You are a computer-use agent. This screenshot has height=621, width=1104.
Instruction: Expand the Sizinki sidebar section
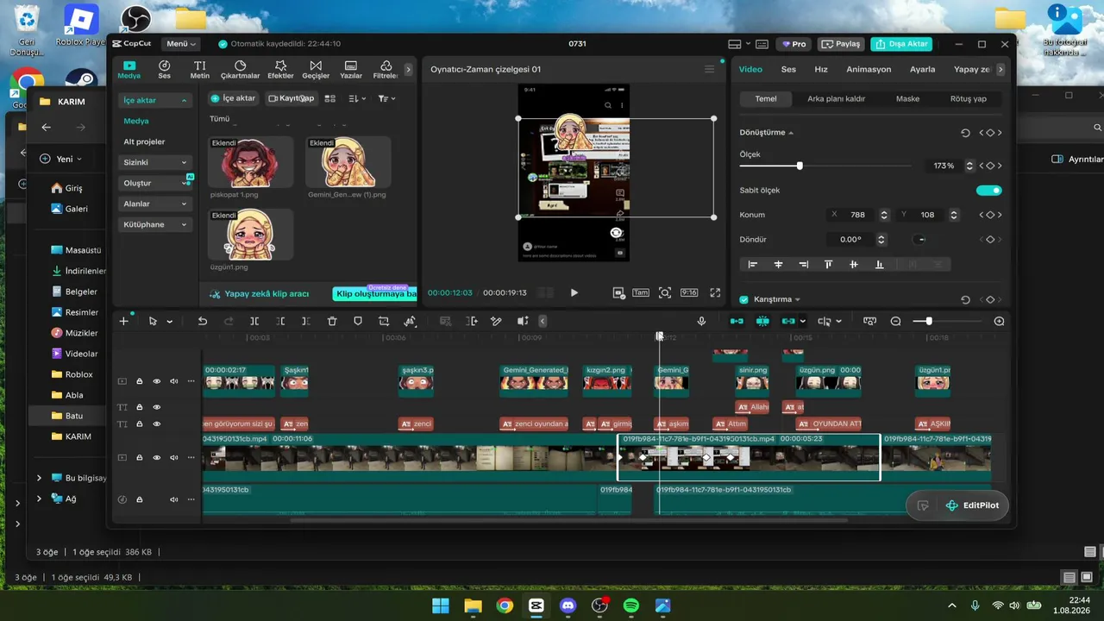155,162
